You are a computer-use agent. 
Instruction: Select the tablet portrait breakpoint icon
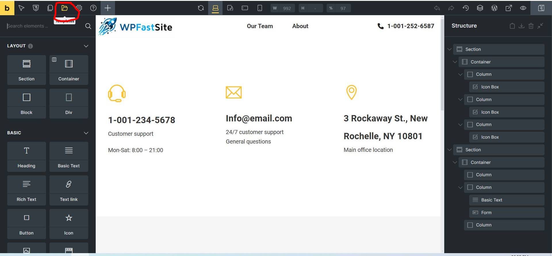coord(230,8)
